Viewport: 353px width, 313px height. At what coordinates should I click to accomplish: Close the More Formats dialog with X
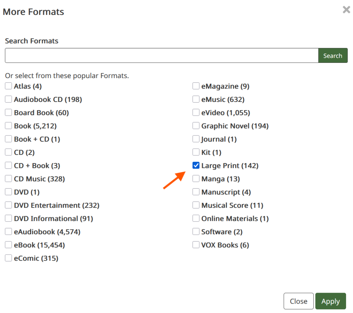(346, 10)
